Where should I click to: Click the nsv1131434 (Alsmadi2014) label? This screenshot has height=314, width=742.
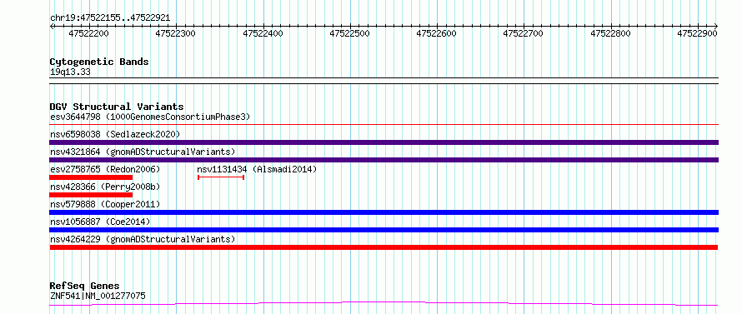pyautogui.click(x=257, y=169)
